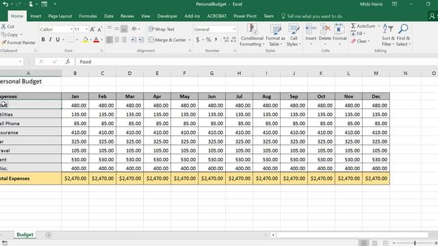Image resolution: width=438 pixels, height=246 pixels.
Task: Switch to Page Layout view button
Action: 375,243
